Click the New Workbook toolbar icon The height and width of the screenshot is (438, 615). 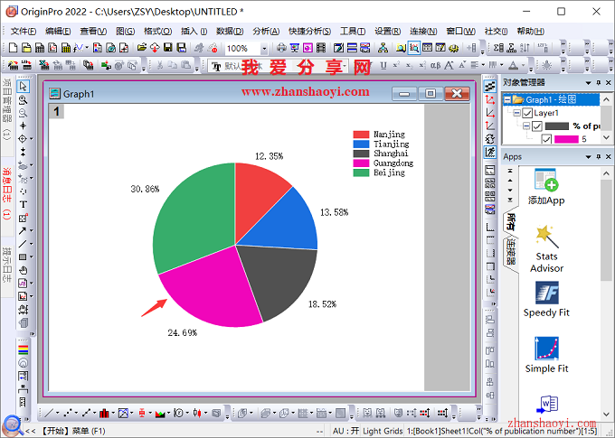40,48
